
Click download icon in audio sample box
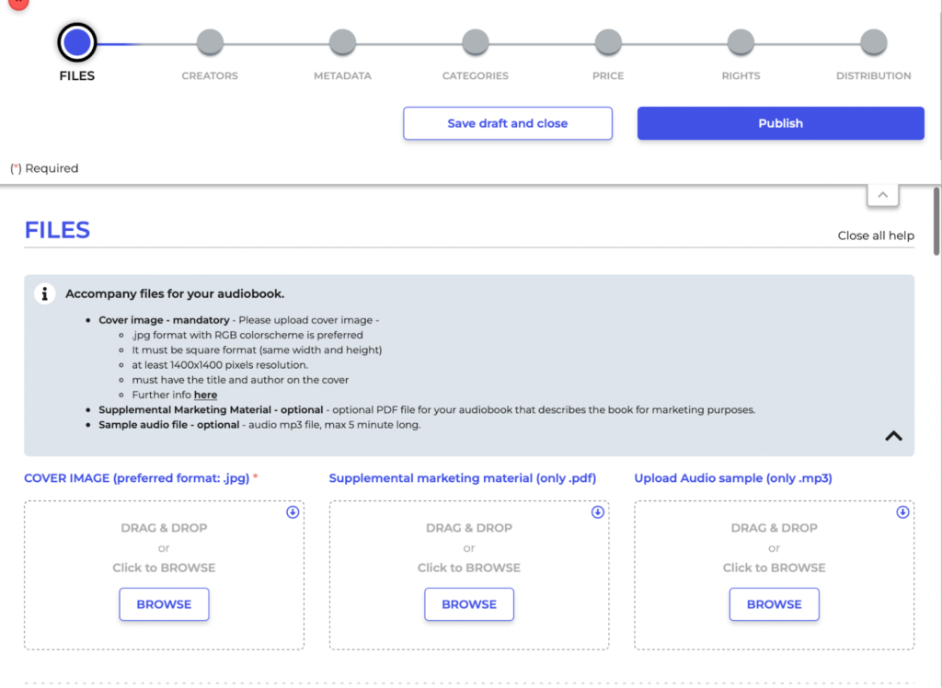tap(902, 512)
